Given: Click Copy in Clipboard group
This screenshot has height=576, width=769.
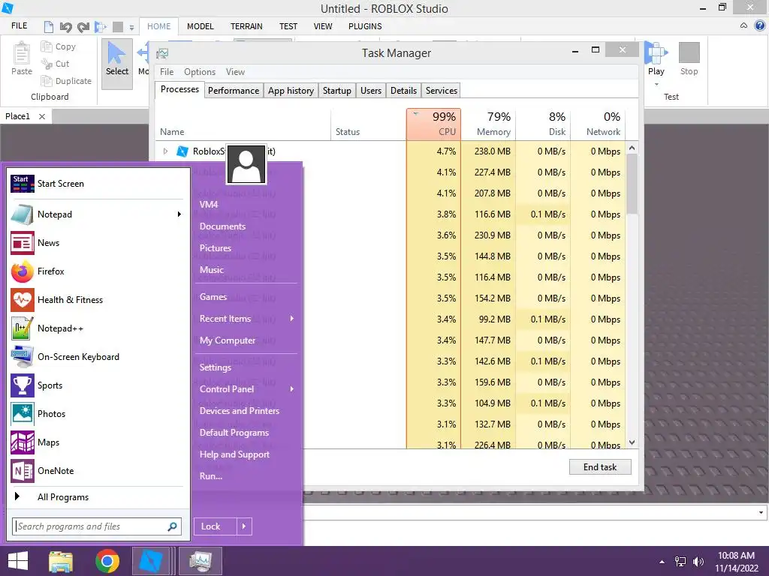Looking at the screenshot, I should (x=59, y=46).
